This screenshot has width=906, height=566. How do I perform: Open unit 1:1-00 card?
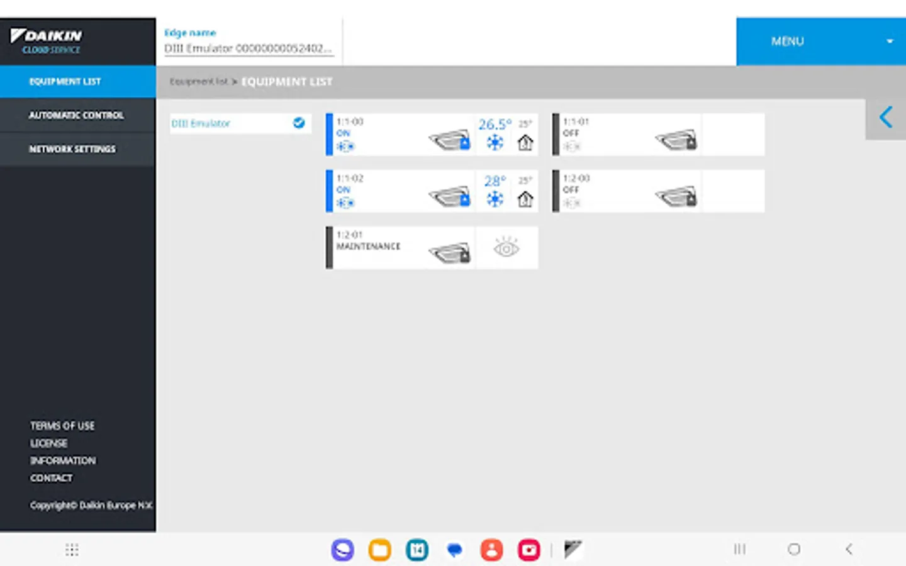tap(432, 135)
